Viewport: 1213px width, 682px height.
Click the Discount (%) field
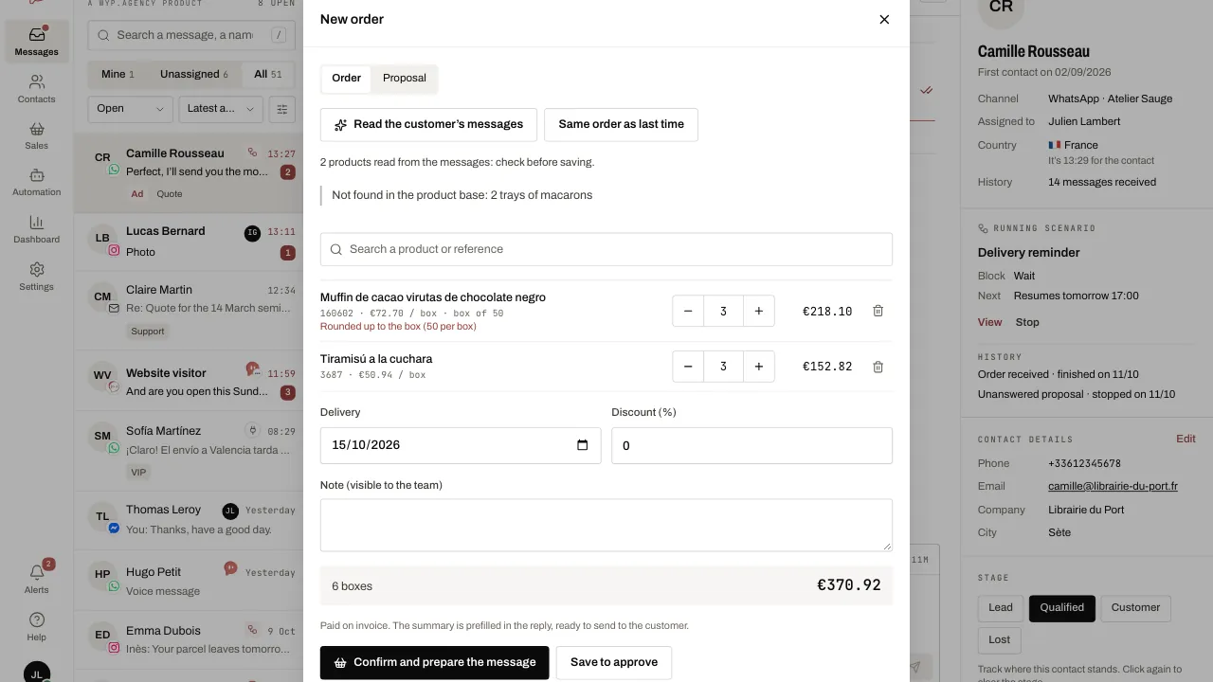coord(751,445)
